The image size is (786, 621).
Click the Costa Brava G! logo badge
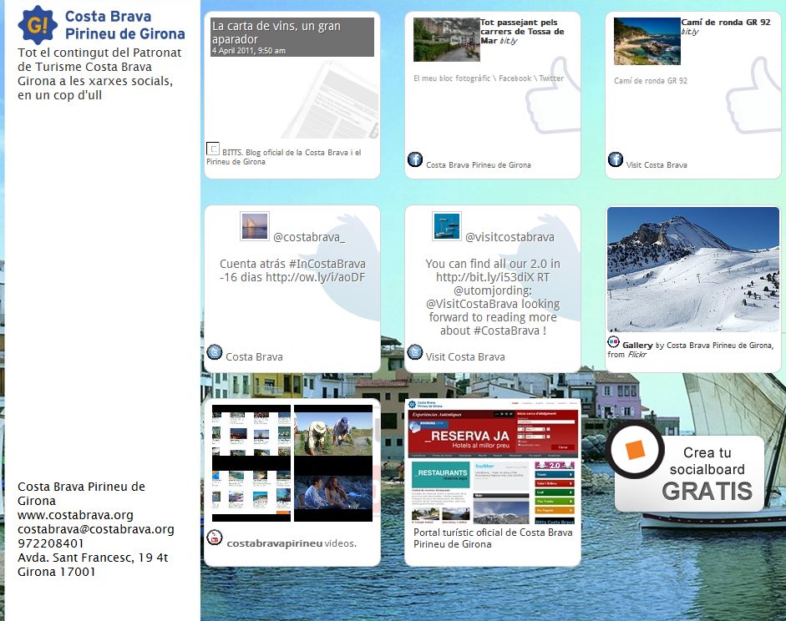tap(37, 25)
